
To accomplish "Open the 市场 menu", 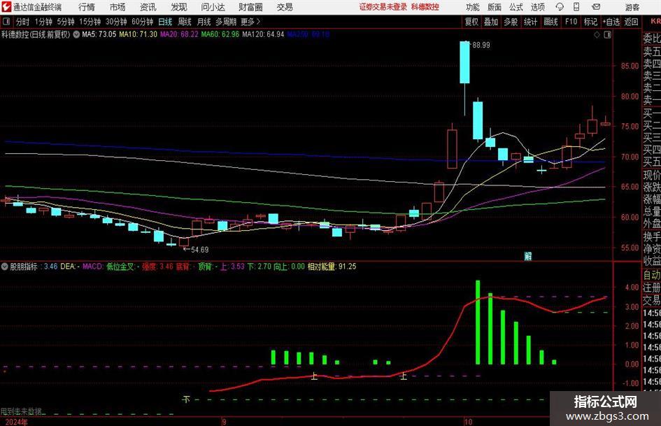I will [x=118, y=7].
